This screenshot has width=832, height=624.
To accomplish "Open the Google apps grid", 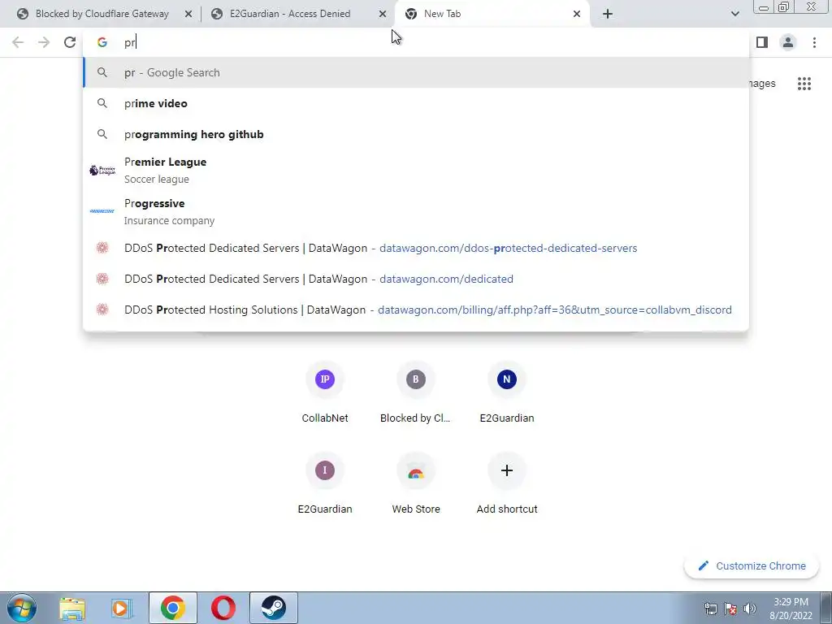I will pos(804,84).
